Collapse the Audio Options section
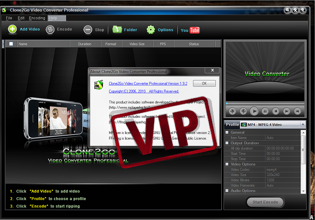 pyautogui.click(x=227, y=191)
